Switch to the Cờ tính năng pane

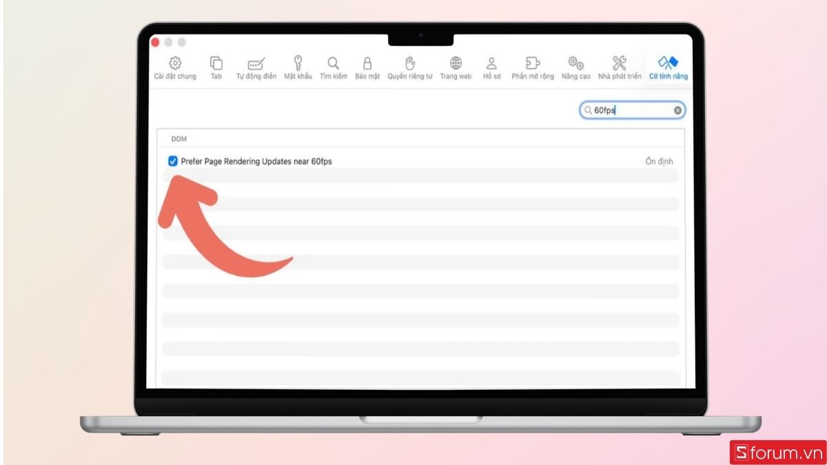pyautogui.click(x=666, y=67)
